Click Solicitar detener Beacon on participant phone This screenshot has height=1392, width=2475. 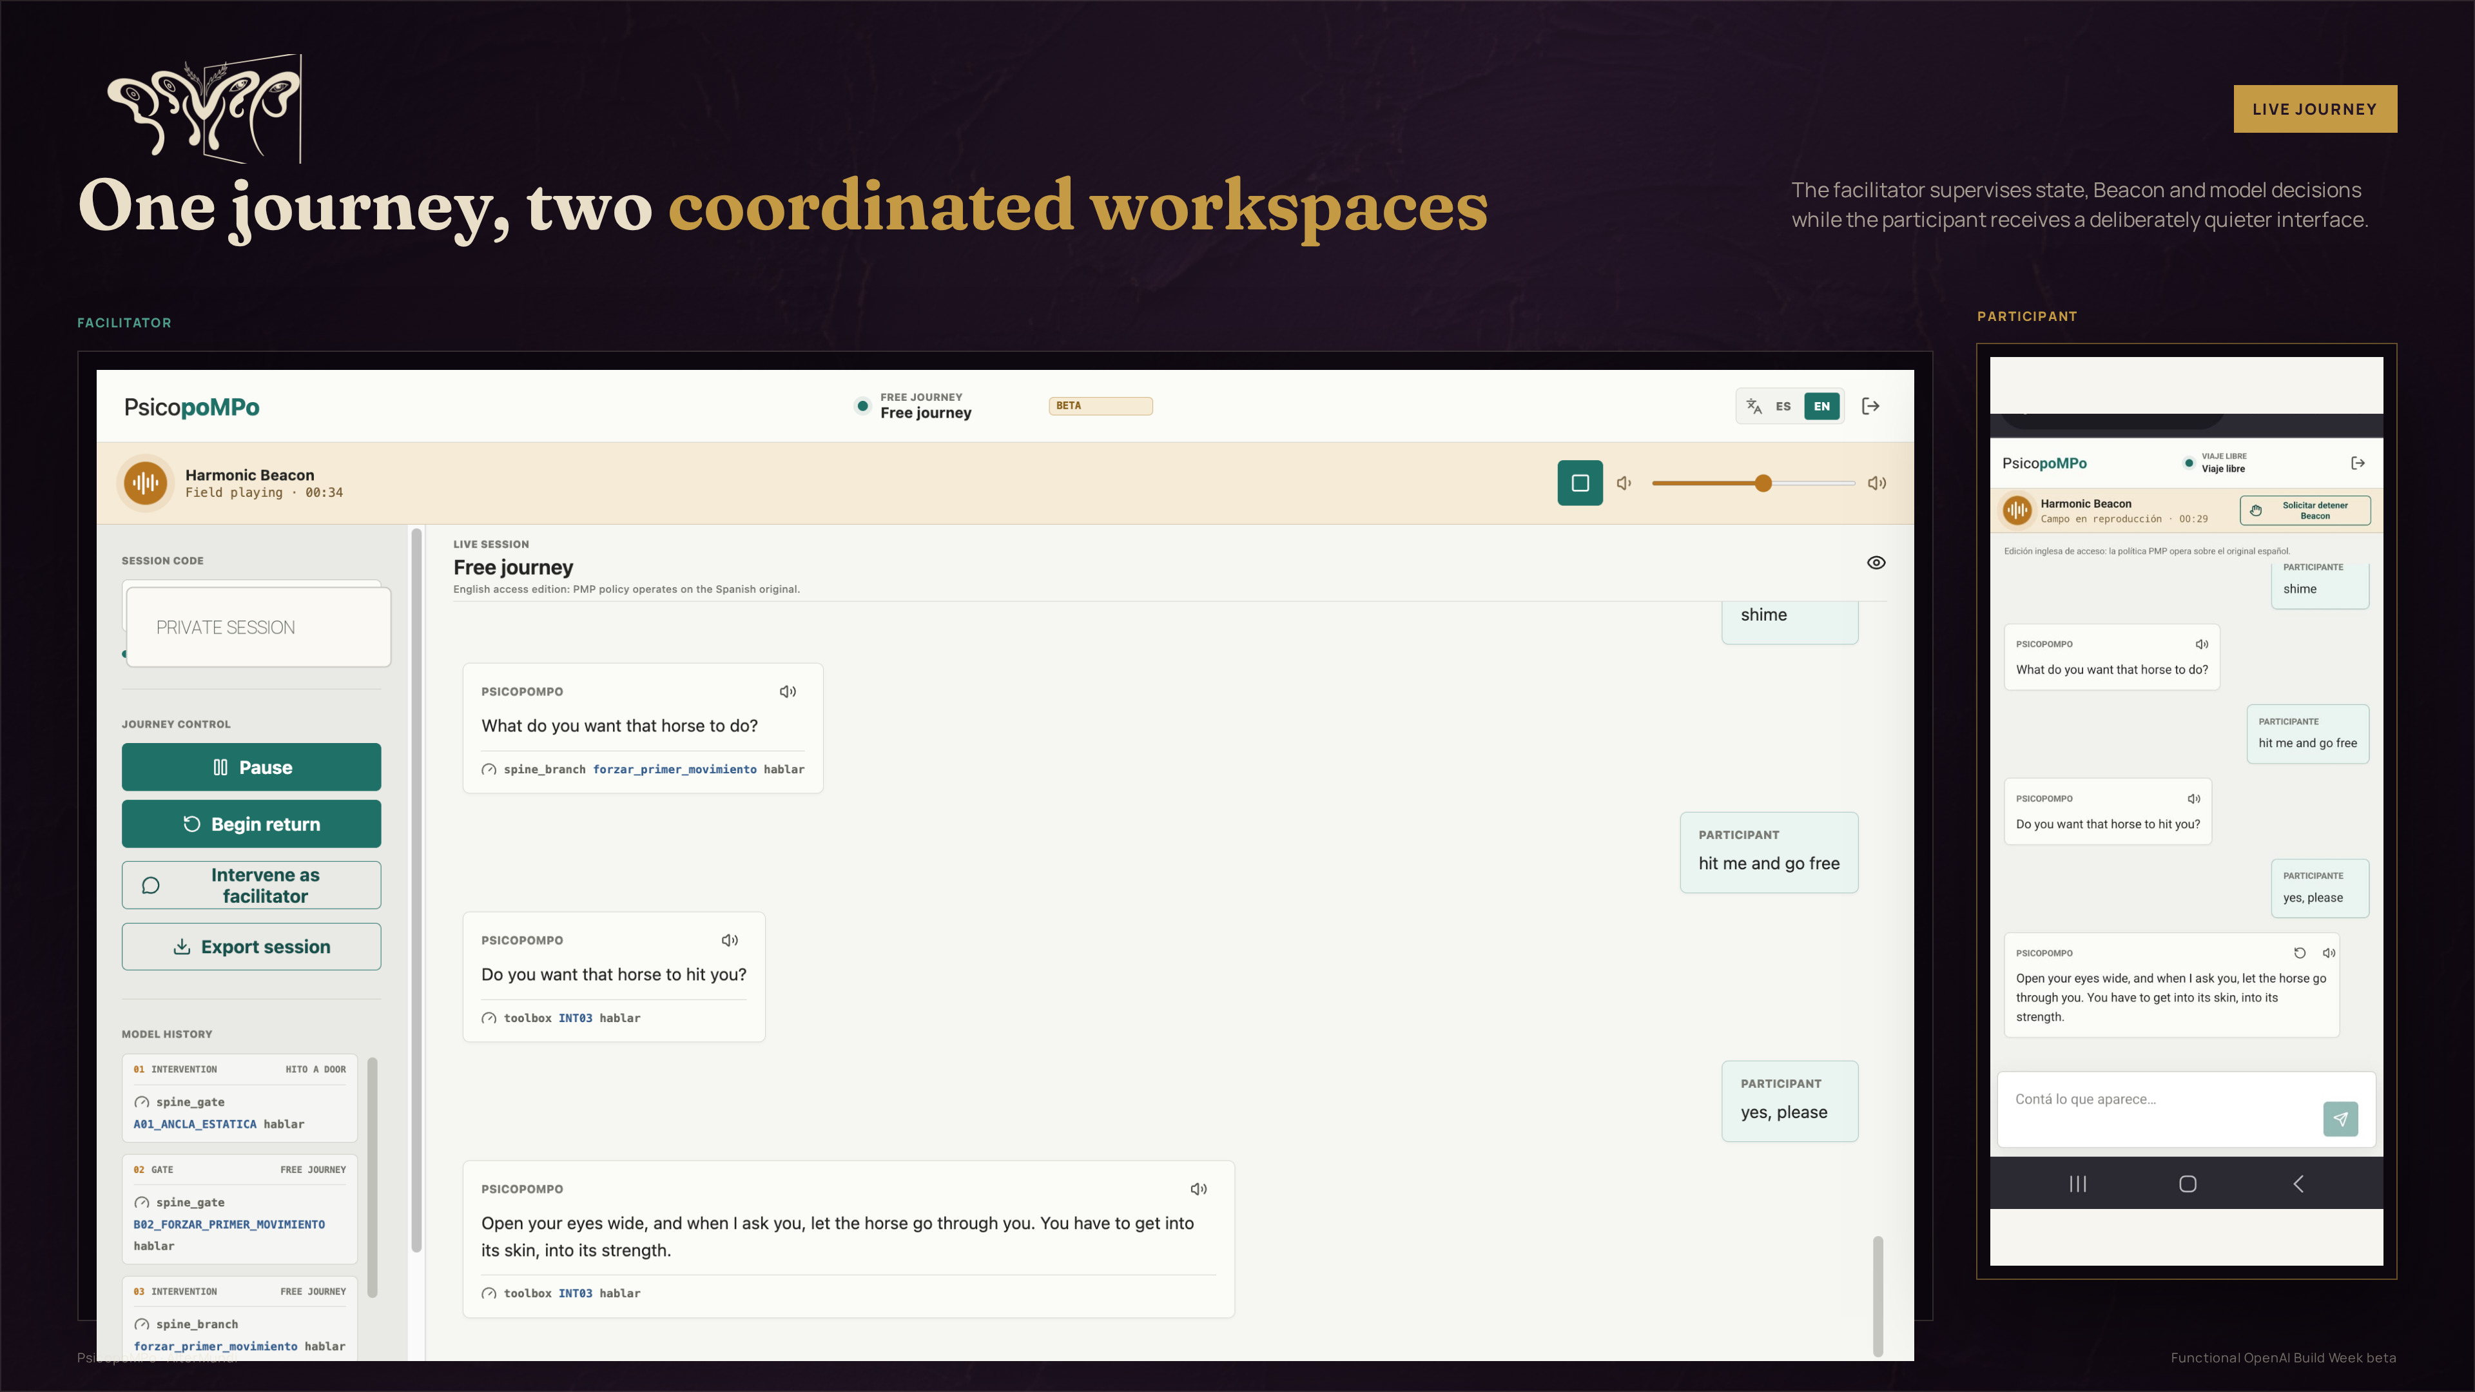click(2305, 510)
